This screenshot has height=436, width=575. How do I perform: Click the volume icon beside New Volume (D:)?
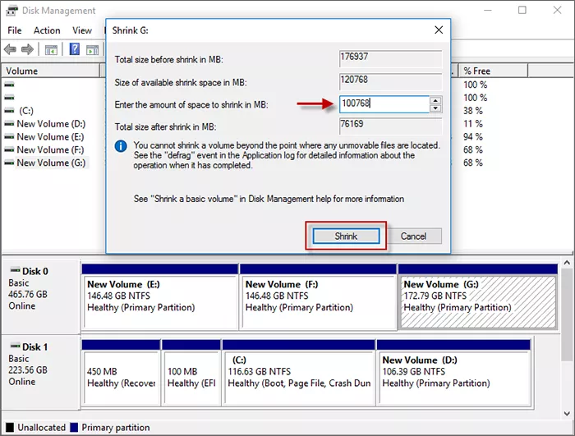pyautogui.click(x=9, y=124)
